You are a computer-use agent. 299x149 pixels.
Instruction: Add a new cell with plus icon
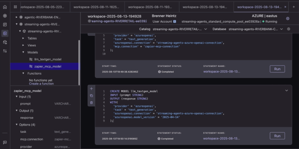click(91, 89)
